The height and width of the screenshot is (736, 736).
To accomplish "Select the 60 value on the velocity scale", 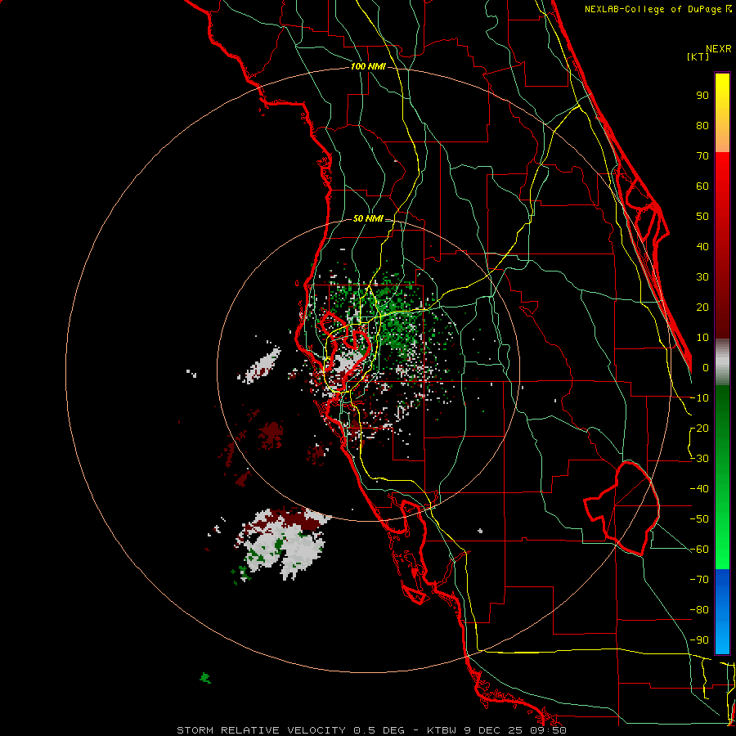I will click(702, 186).
